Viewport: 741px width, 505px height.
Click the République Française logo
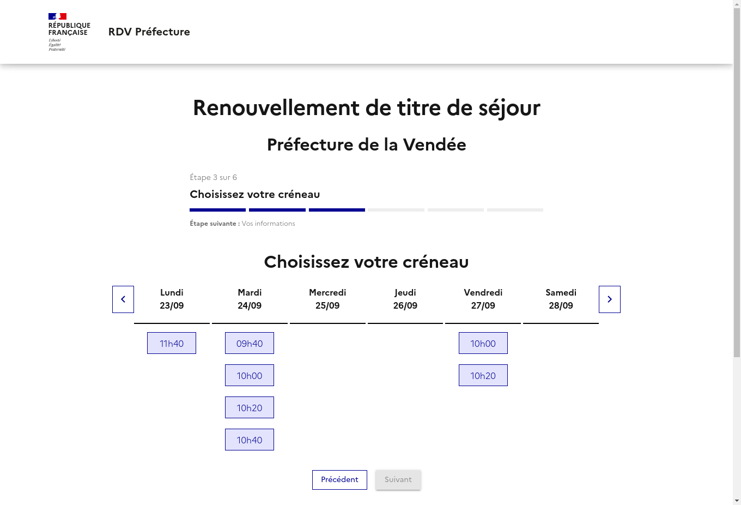[69, 32]
